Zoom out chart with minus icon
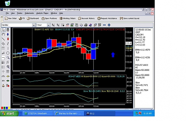This screenshot has height=121, width=186. 104,25
